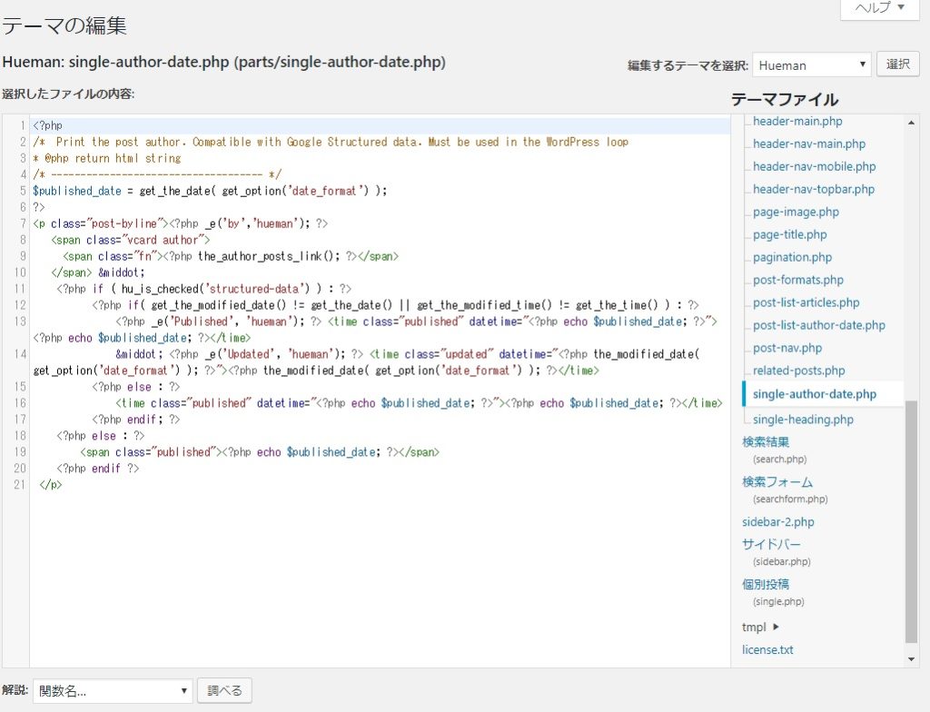The image size is (930, 712).
Task: Open the ヘルプ help dropdown tab
Action: [x=879, y=8]
